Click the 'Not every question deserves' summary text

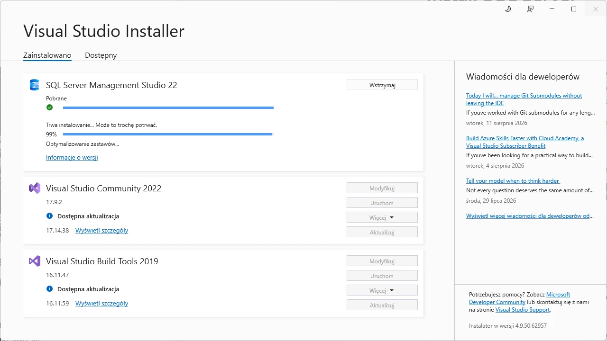[x=530, y=190]
